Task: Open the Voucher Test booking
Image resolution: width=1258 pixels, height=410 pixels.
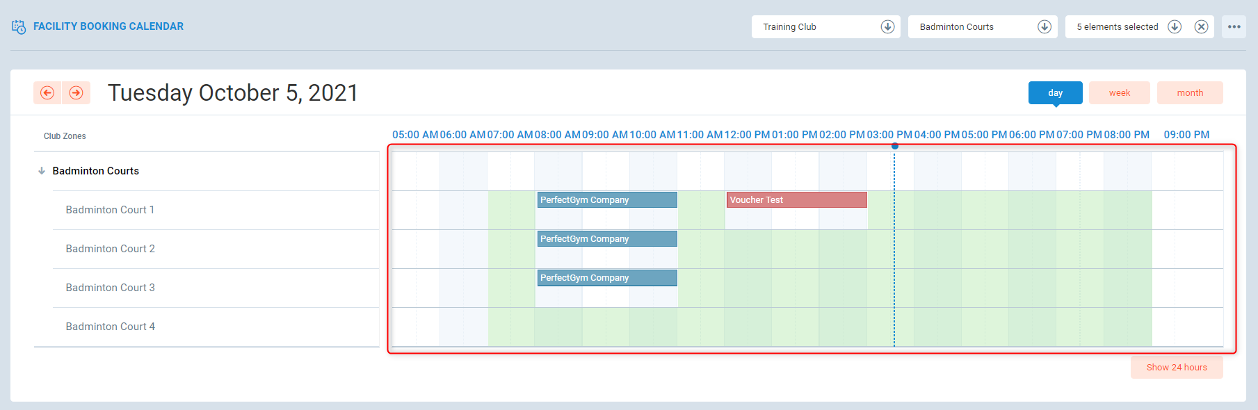Action: click(x=796, y=200)
